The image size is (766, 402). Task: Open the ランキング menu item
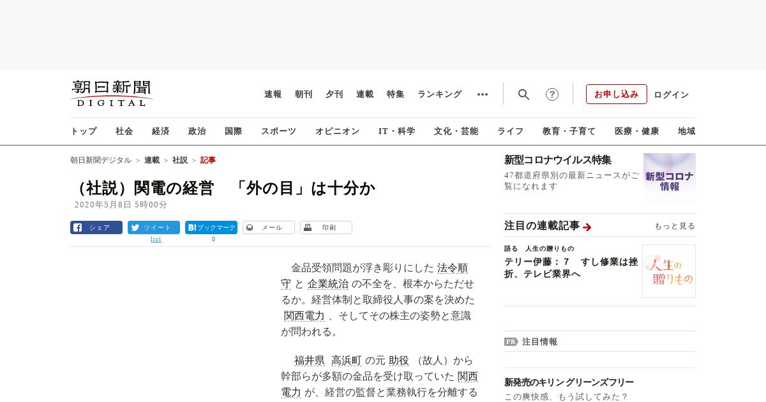[440, 94]
